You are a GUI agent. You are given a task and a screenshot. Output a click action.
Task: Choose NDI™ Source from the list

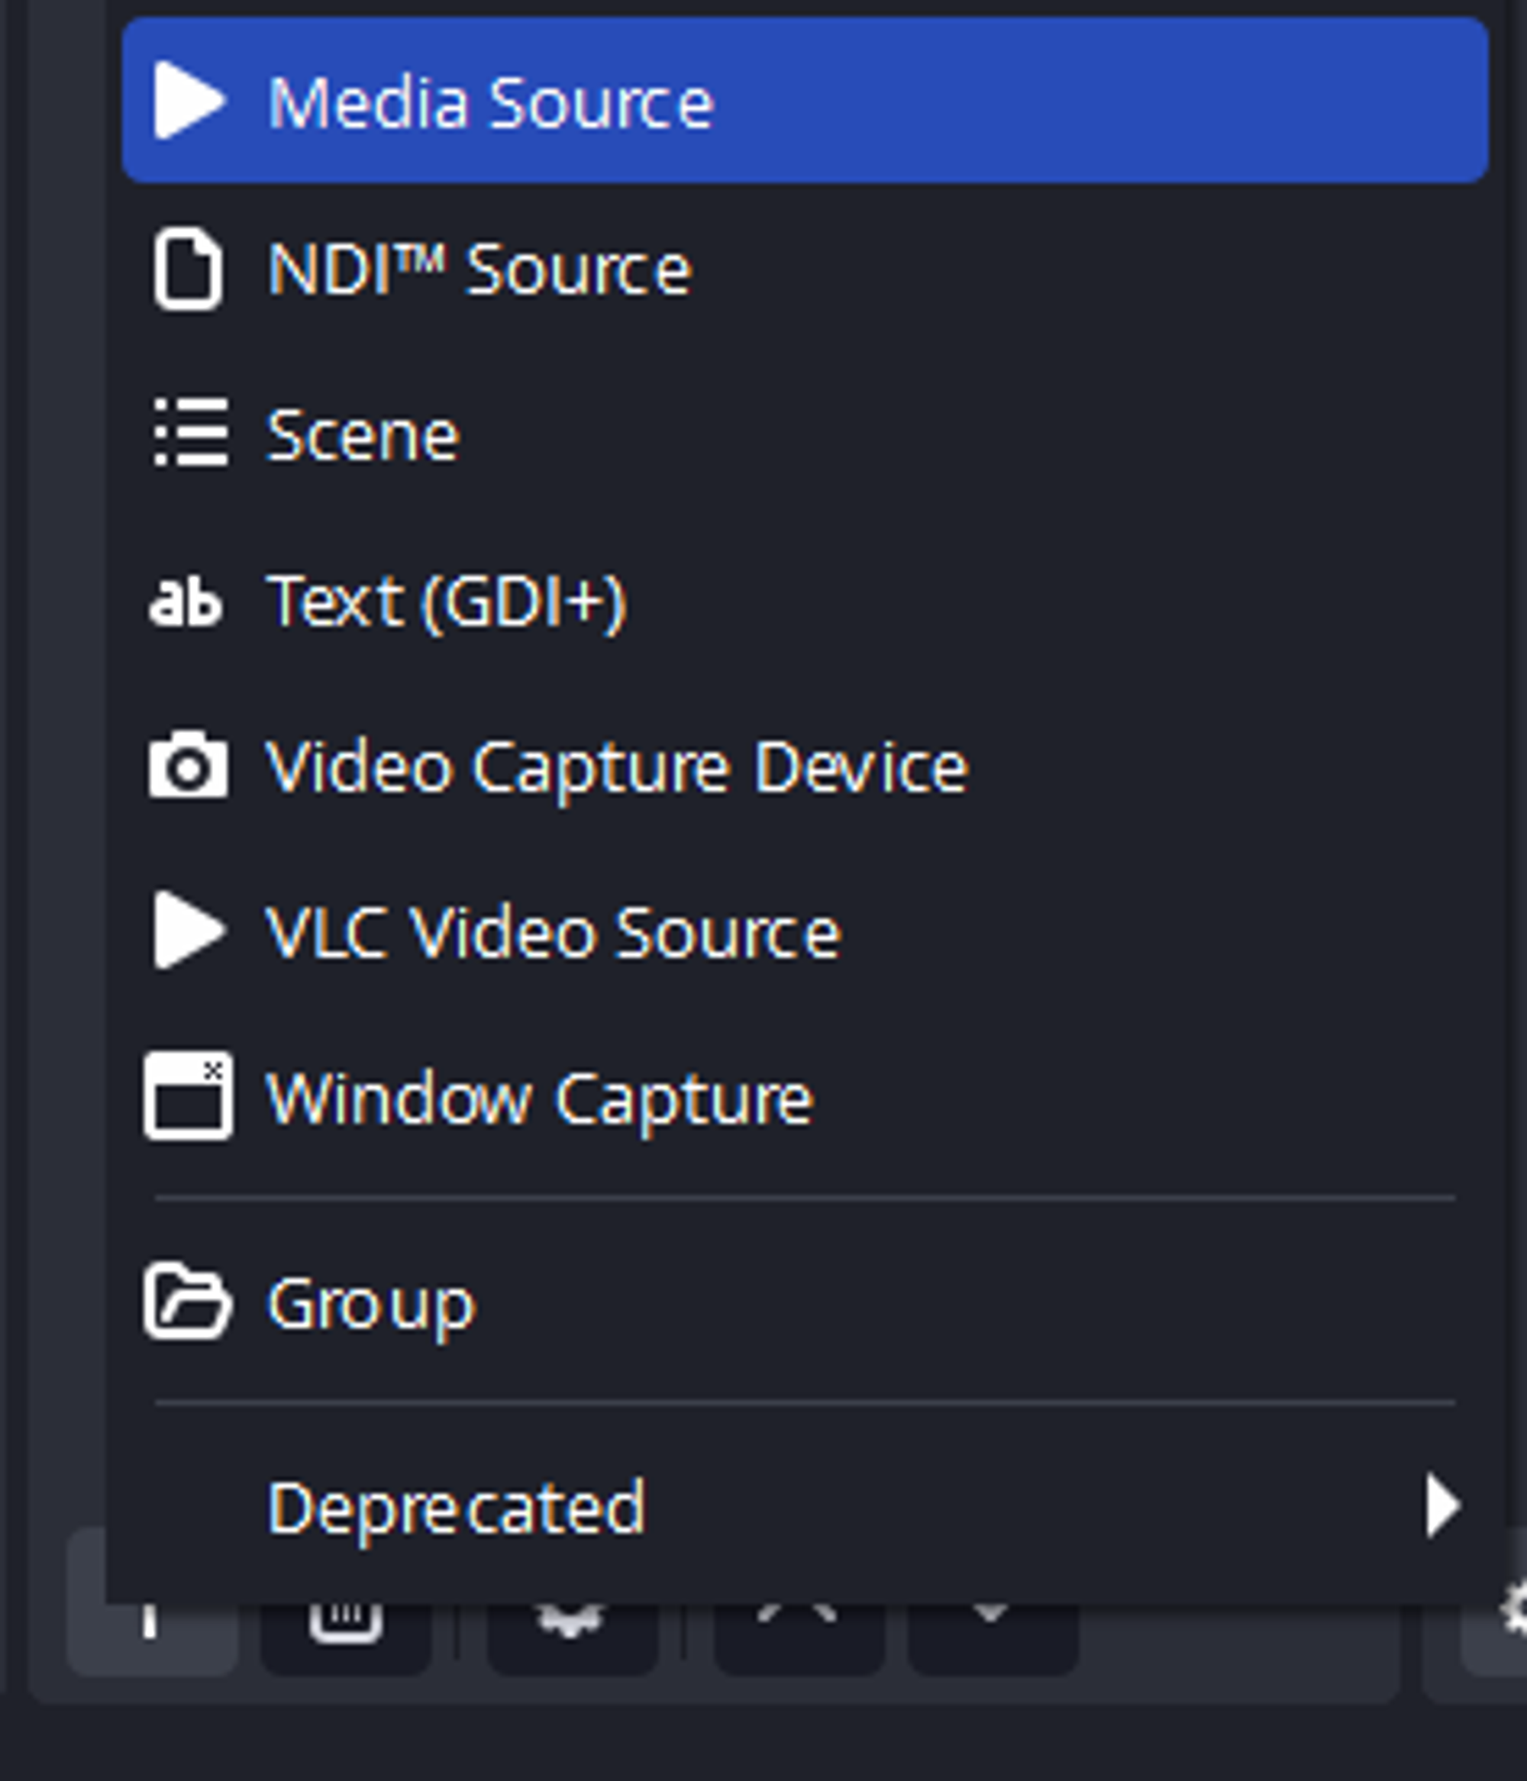pyautogui.click(x=805, y=267)
